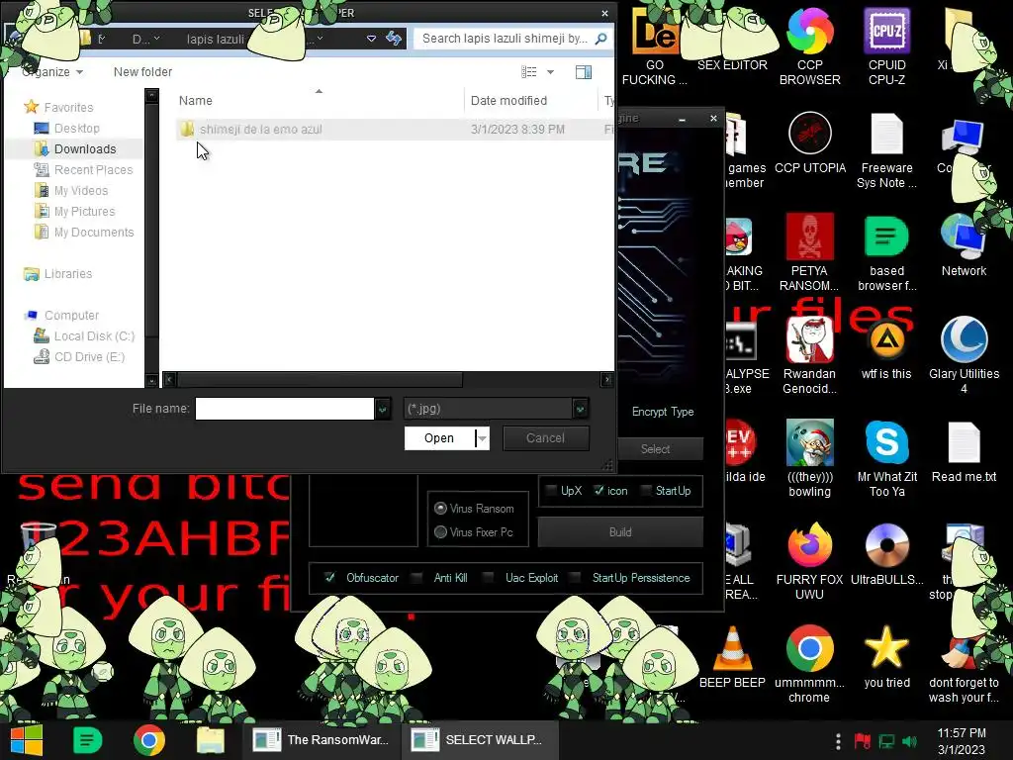This screenshot has height=760, width=1013.
Task: Open the CPUID CPU-Z desktop icon
Action: 886,47
